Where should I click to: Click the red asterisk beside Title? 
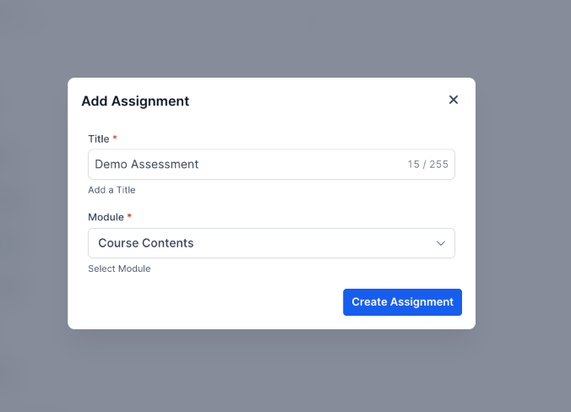coord(115,138)
